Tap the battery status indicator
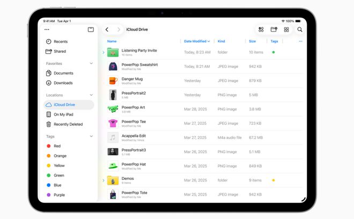The height and width of the screenshot is (219, 354). (x=298, y=21)
